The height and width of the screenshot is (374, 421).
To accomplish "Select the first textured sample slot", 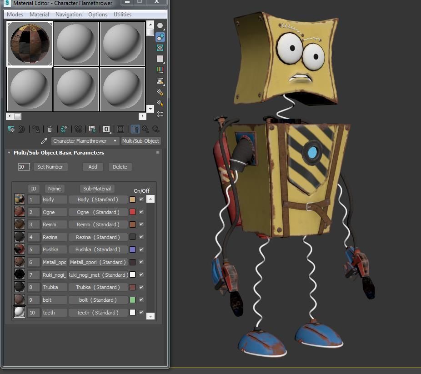I will click(30, 44).
